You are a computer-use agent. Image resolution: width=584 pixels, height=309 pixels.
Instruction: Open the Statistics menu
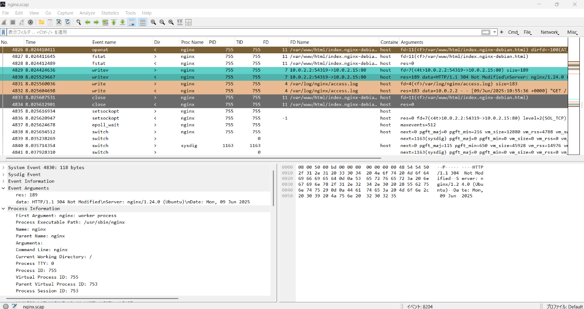110,13
